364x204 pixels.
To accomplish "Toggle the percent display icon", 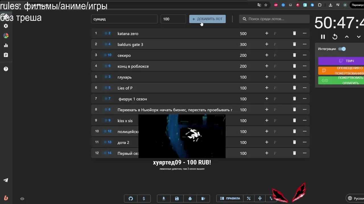I will coord(249,199).
